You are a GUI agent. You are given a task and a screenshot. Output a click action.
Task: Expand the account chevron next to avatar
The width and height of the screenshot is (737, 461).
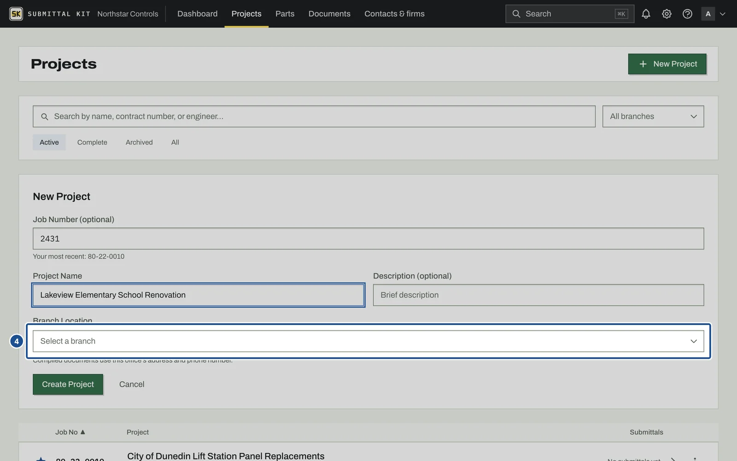(723, 14)
